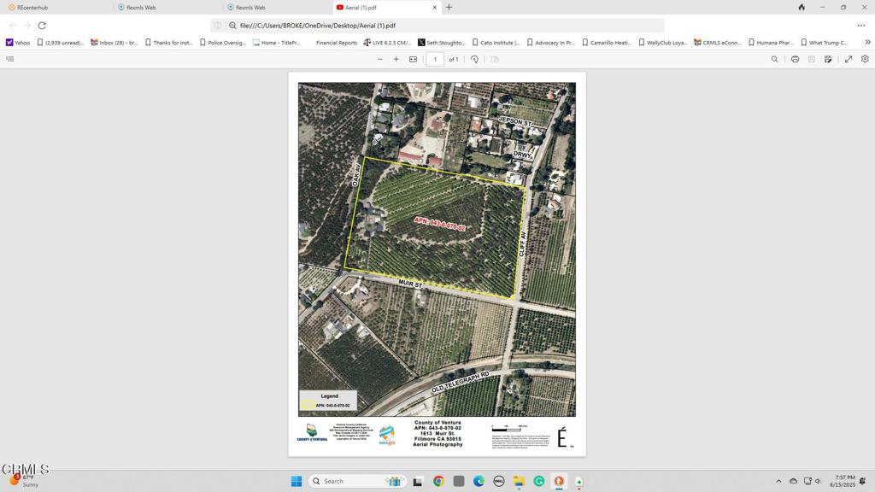Image resolution: width=875 pixels, height=492 pixels.
Task: Open the Seth Stoughto... bookmark
Action: pyautogui.click(x=442, y=43)
